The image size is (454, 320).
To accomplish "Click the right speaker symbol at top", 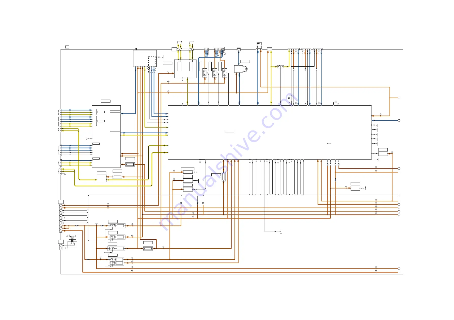I will pyautogui.click(x=192, y=43).
